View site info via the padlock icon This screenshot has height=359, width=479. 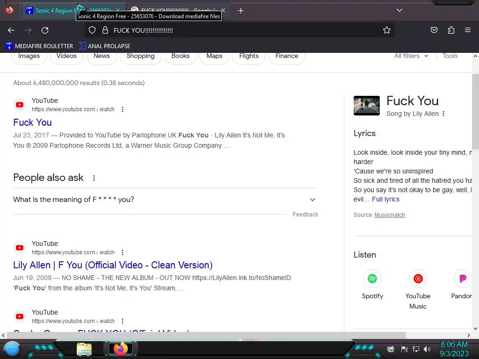pyautogui.click(x=105, y=30)
